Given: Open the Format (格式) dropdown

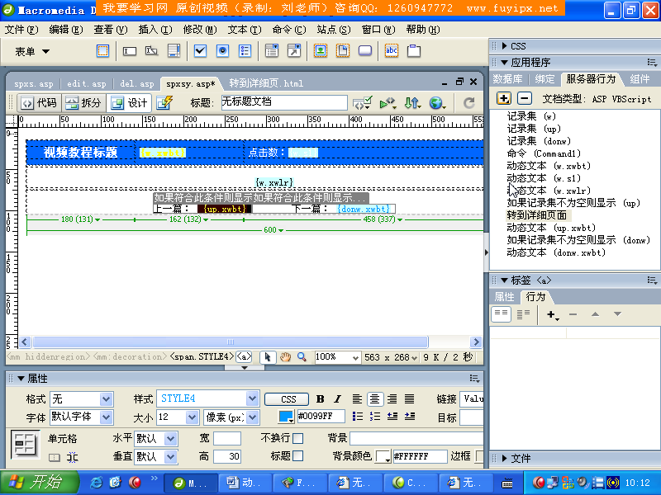Looking at the screenshot, I should click(106, 398).
